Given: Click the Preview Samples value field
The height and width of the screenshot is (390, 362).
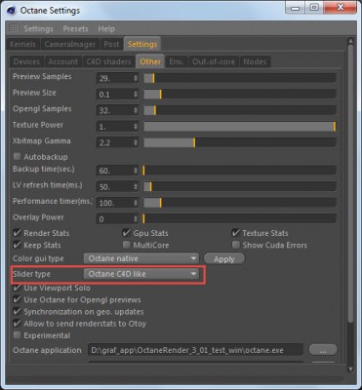Looking at the screenshot, I should tap(114, 78).
